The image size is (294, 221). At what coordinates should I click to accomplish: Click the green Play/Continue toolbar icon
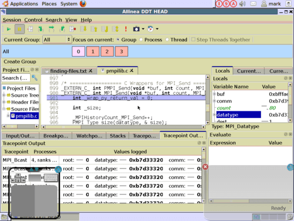9,29
